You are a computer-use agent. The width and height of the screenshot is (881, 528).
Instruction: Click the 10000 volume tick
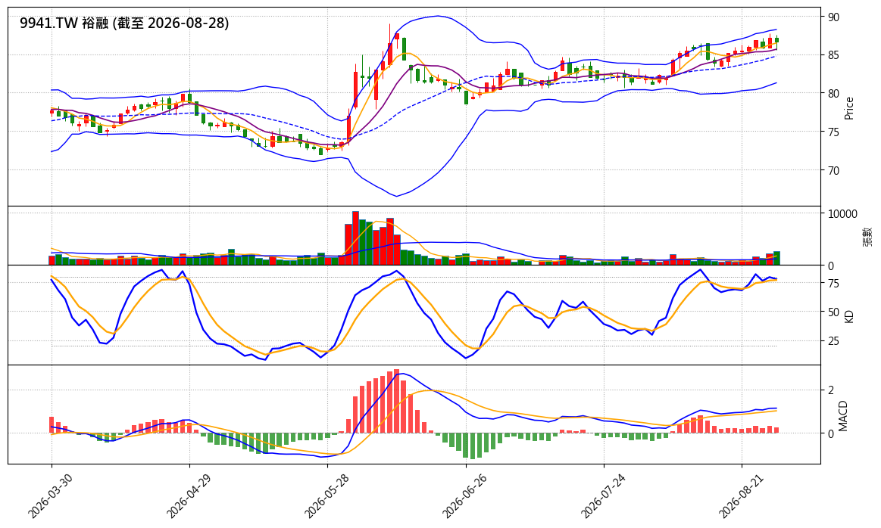pyautogui.click(x=842, y=214)
